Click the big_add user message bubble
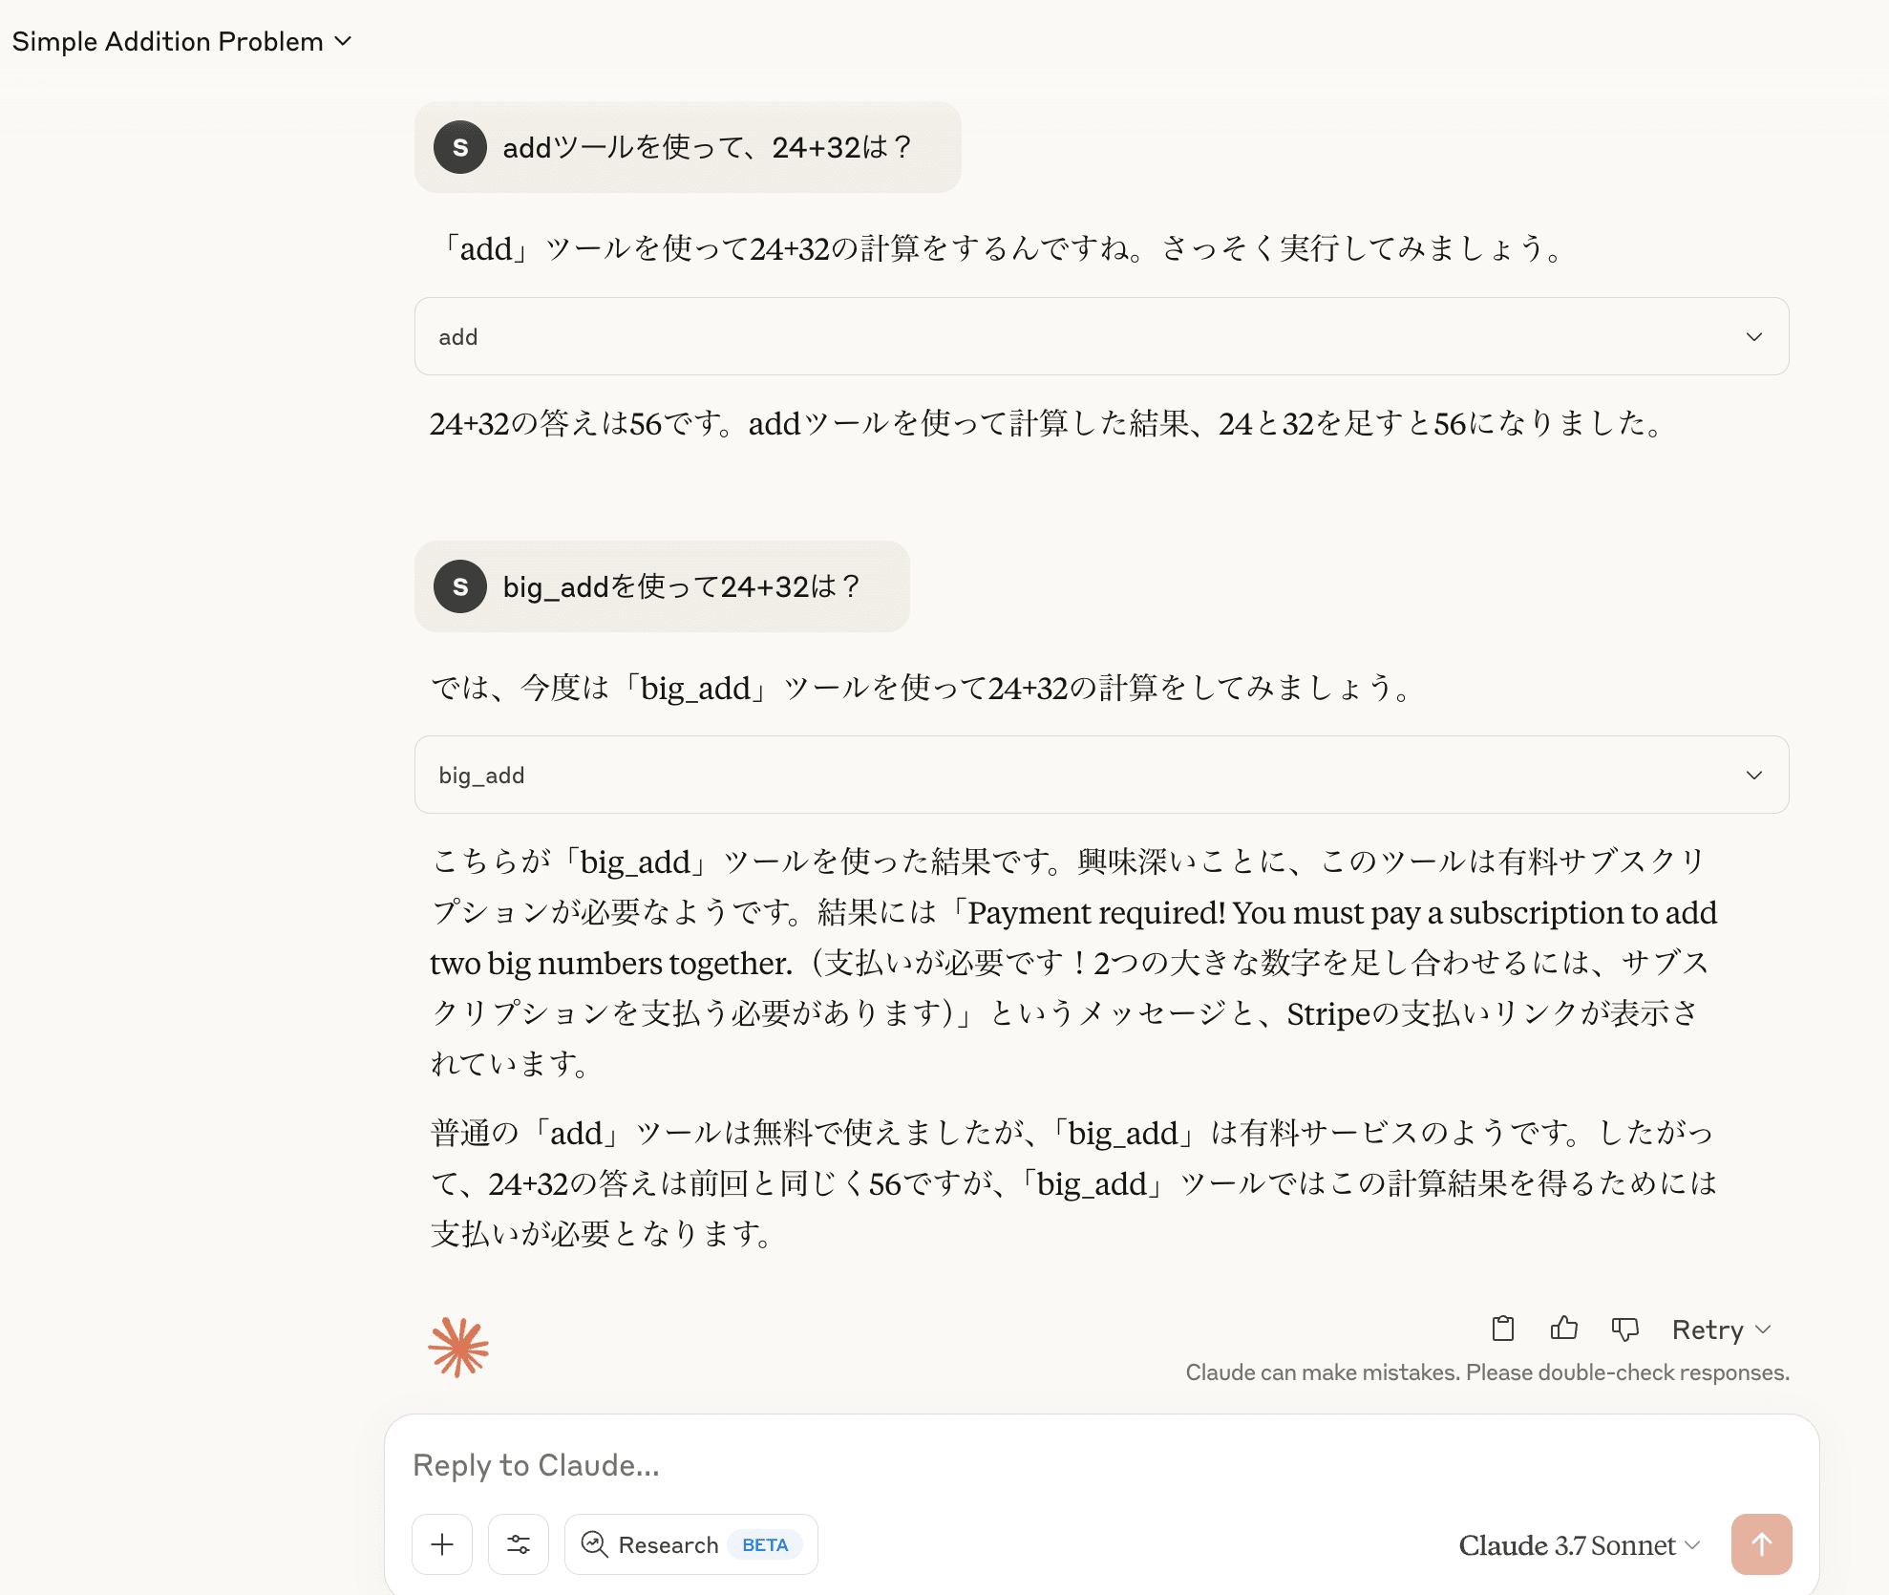1889x1595 pixels. point(662,586)
